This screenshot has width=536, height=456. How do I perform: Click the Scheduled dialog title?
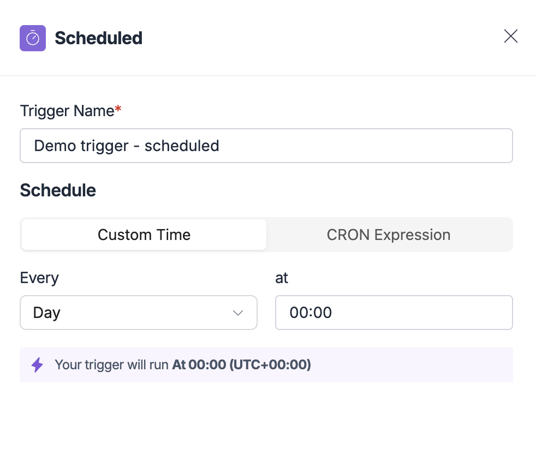pyautogui.click(x=98, y=38)
